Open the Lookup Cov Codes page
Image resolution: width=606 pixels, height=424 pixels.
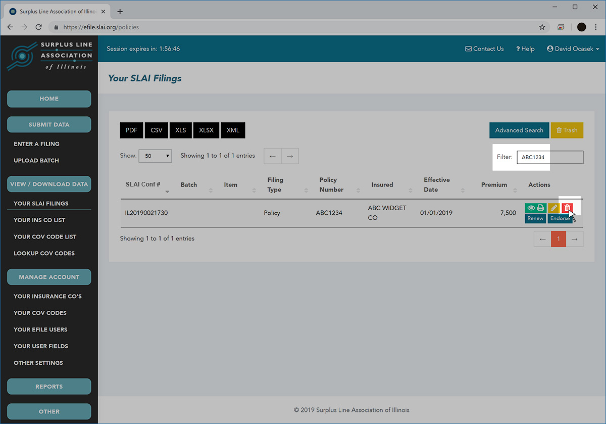[44, 253]
